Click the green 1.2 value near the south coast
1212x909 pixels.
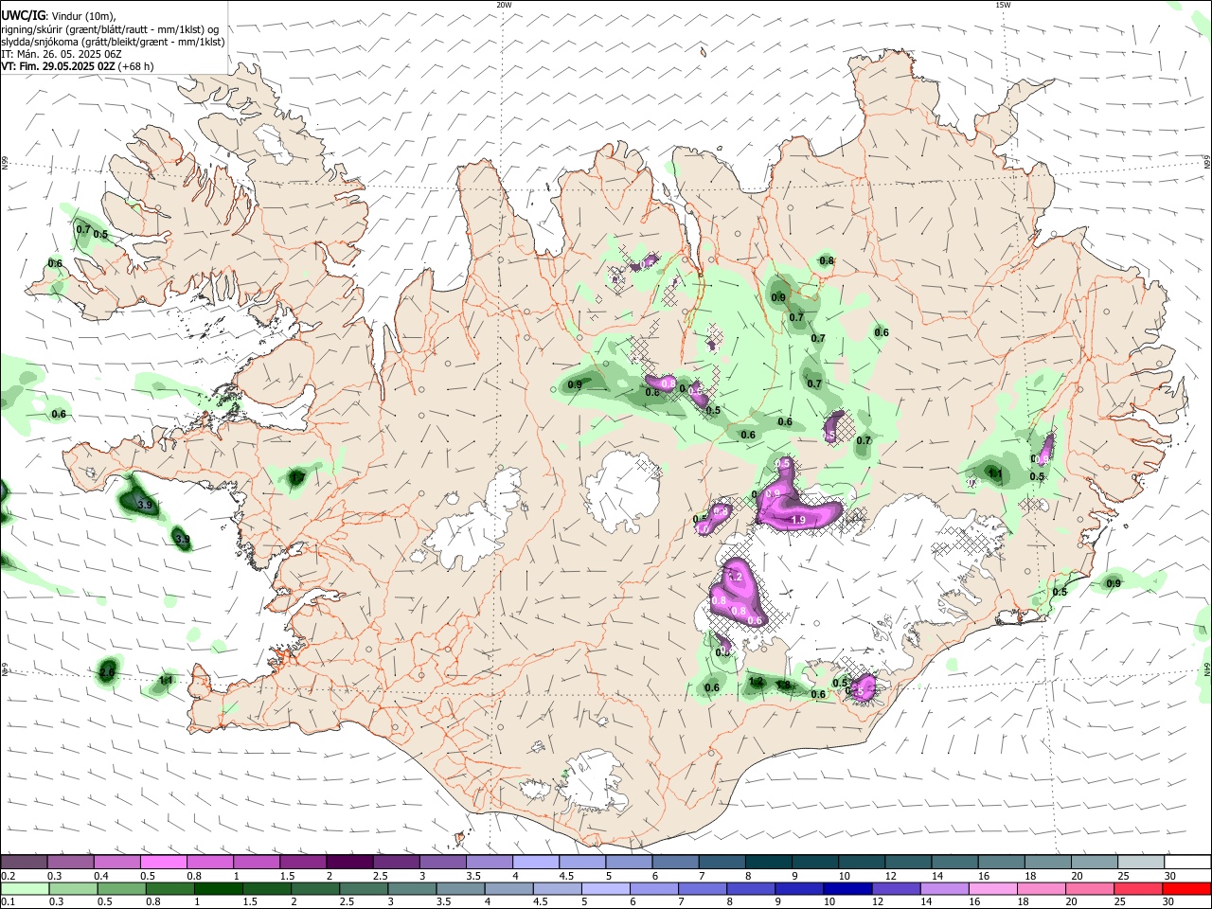coord(756,681)
